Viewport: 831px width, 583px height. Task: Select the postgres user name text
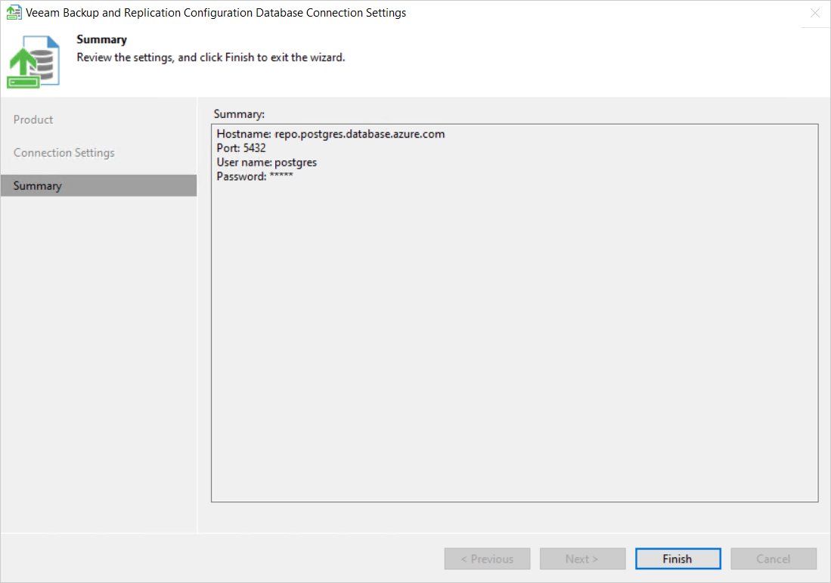coord(278,162)
